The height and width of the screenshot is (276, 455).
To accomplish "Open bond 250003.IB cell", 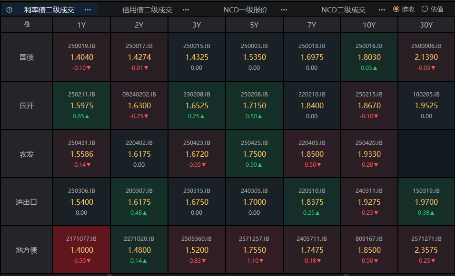I will [x=254, y=57].
